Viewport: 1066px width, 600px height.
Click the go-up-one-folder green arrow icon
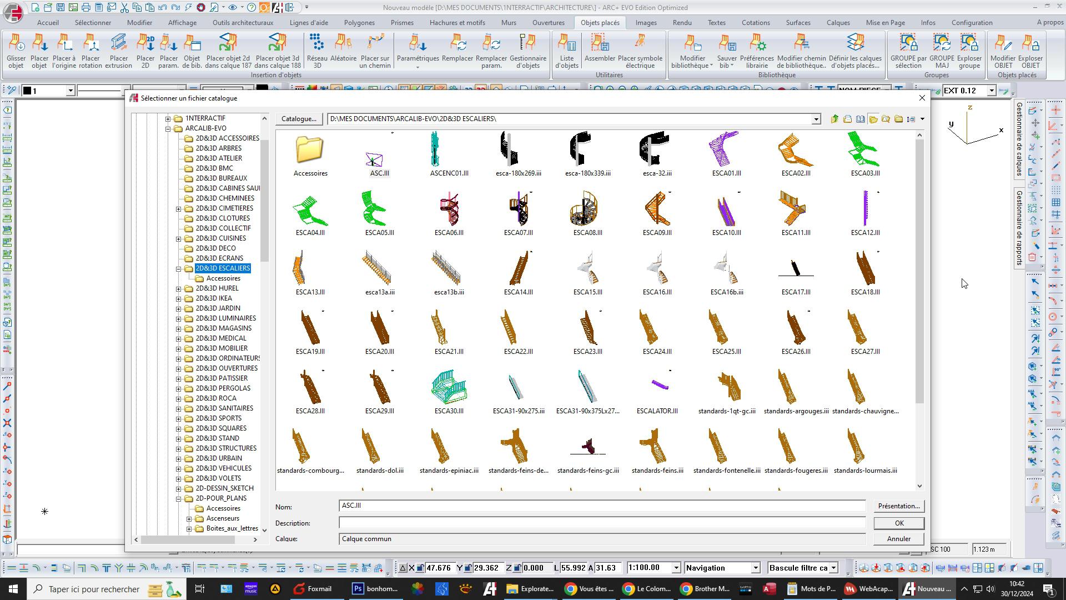pos(834,119)
